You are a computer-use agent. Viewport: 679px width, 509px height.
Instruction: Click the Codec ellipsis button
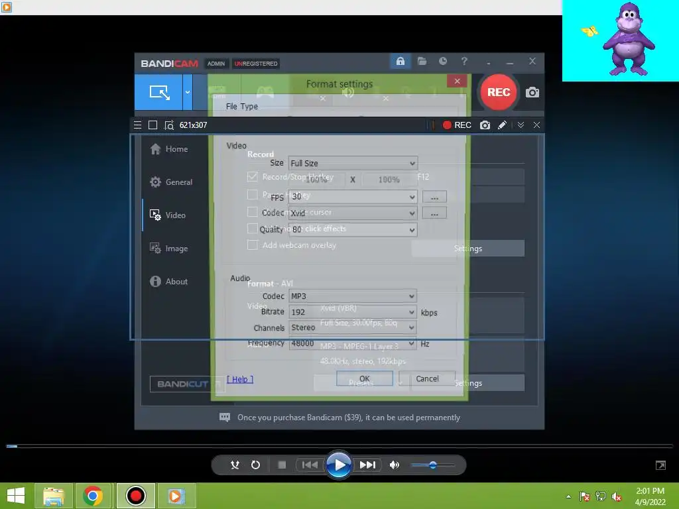click(x=434, y=213)
